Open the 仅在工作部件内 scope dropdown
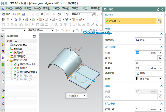 41,30
